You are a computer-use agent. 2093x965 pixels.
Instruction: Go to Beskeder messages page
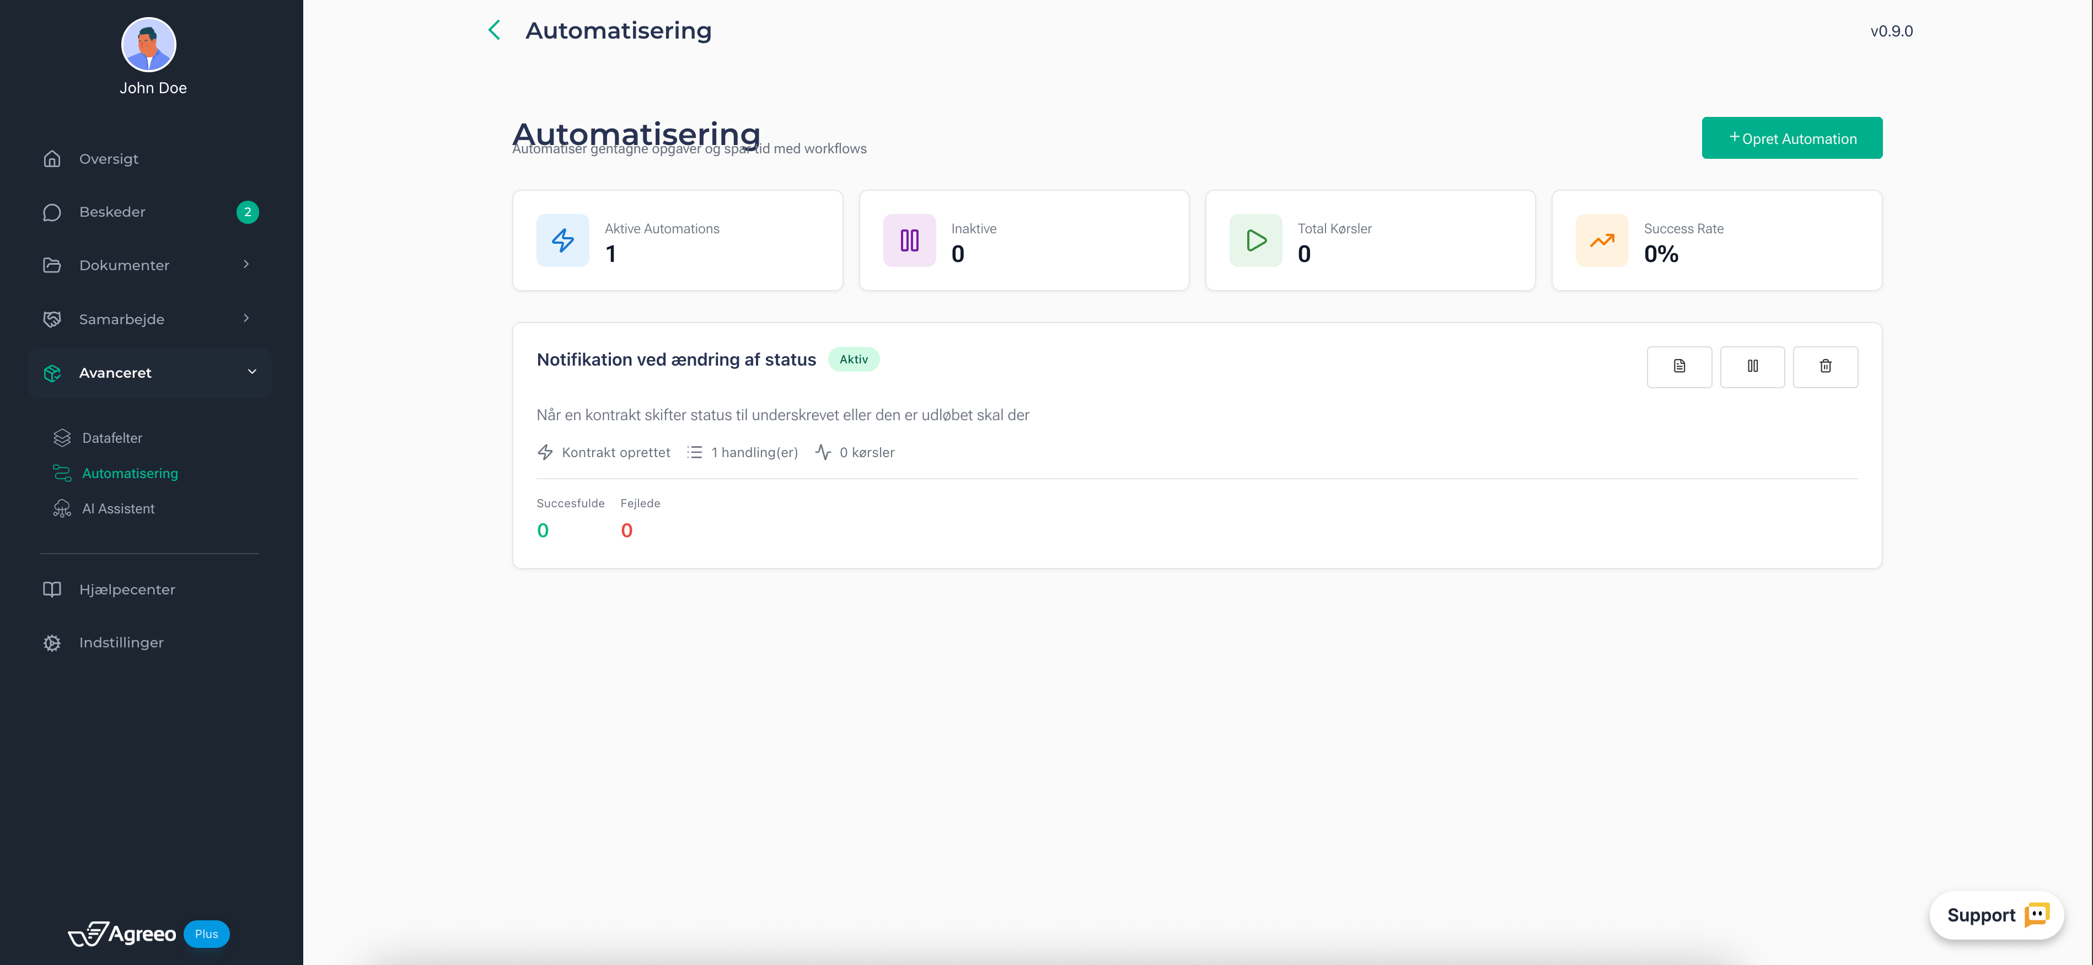click(x=112, y=212)
